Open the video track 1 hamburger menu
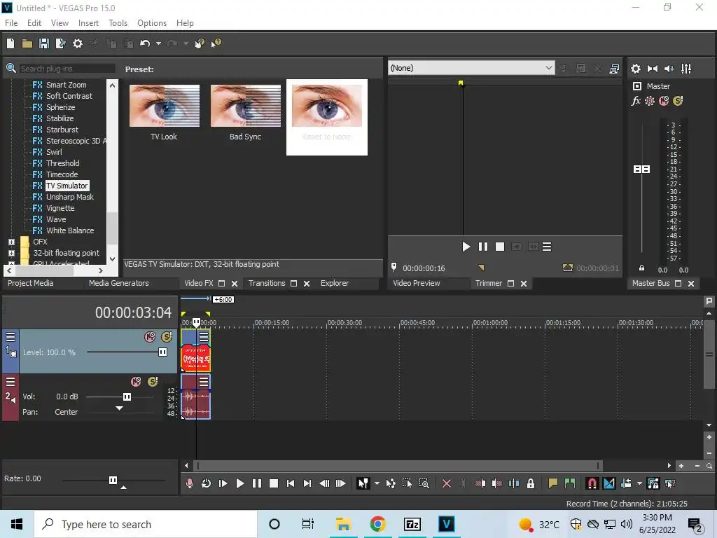 [11, 337]
